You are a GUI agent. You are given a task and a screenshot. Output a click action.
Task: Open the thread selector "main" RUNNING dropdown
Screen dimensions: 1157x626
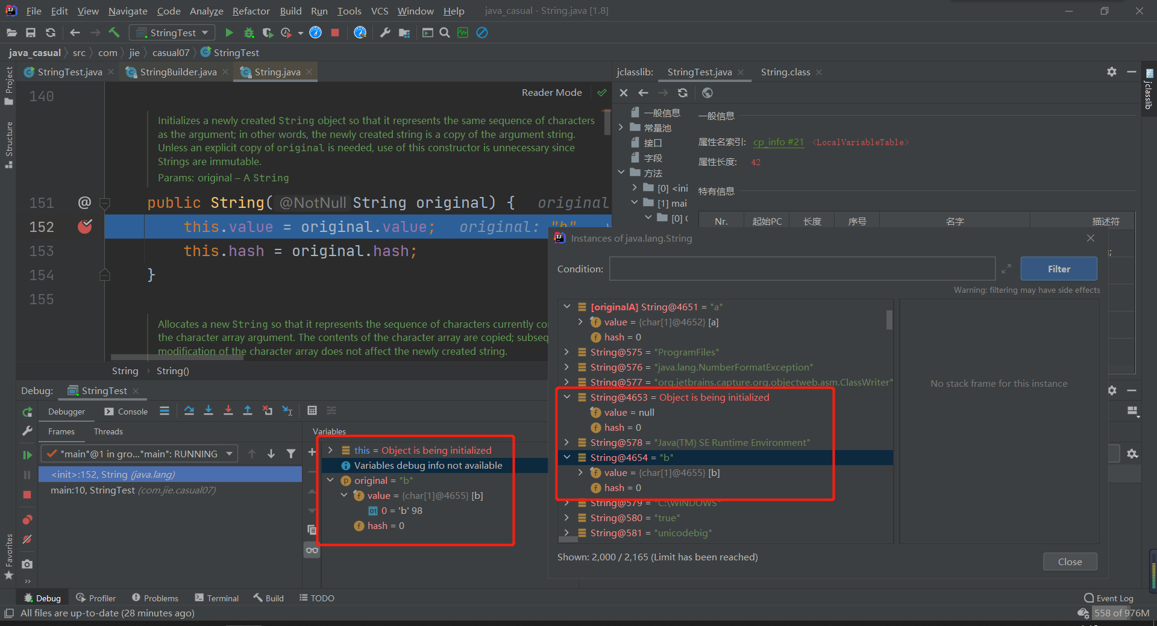click(x=139, y=454)
